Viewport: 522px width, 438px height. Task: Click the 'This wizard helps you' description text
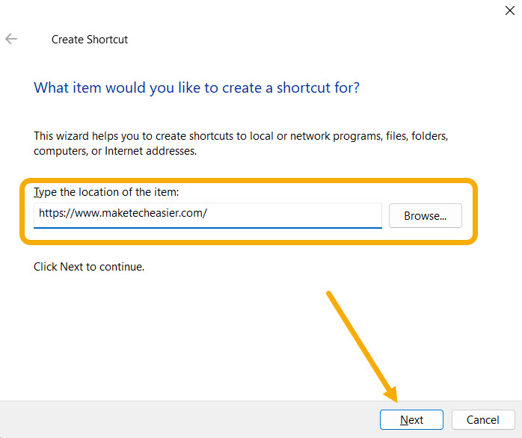coord(241,144)
